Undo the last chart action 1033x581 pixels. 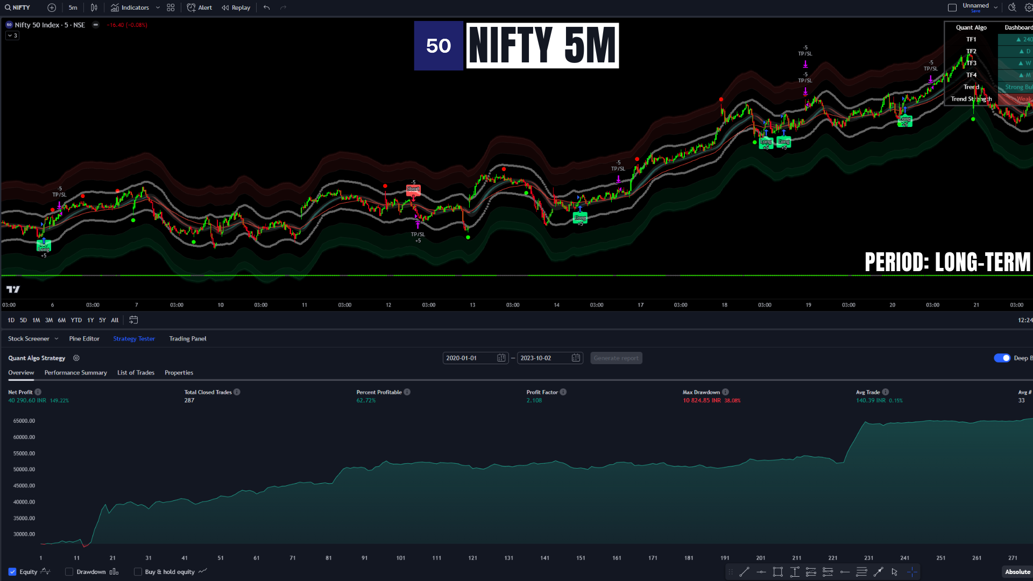point(267,8)
